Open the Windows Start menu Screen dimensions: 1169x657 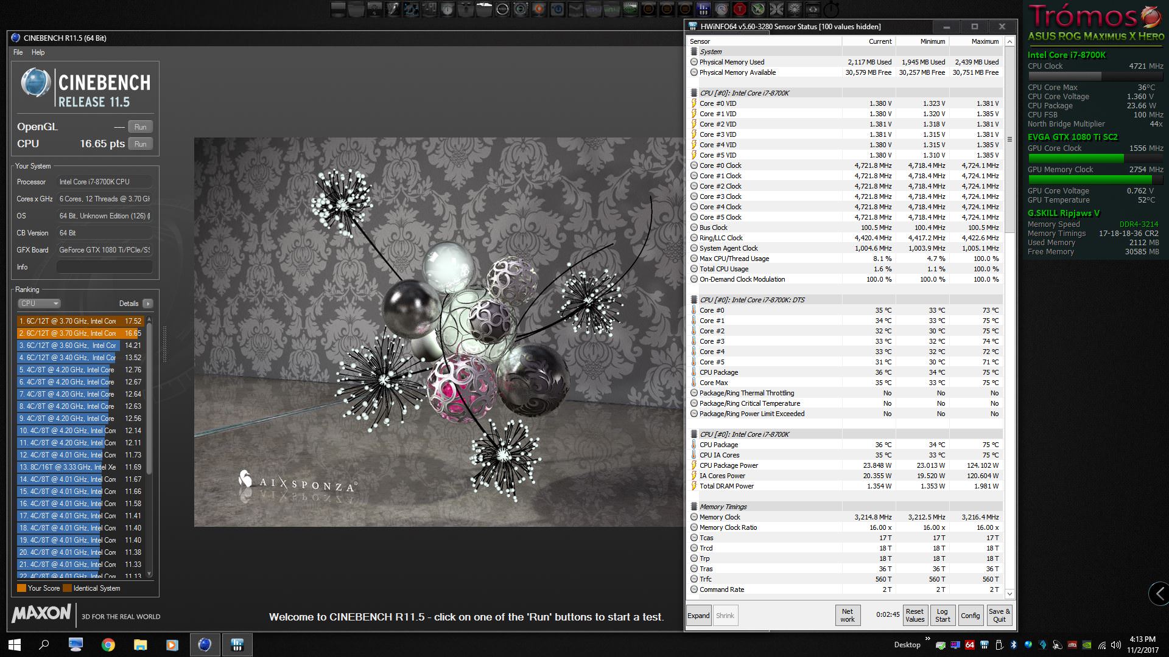[x=14, y=645]
